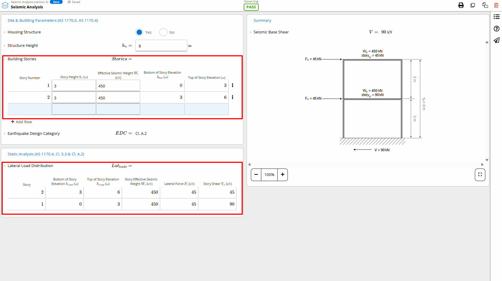This screenshot has height=281, width=502.
Task: Open row options menu for story 1
Action: [x=233, y=85]
